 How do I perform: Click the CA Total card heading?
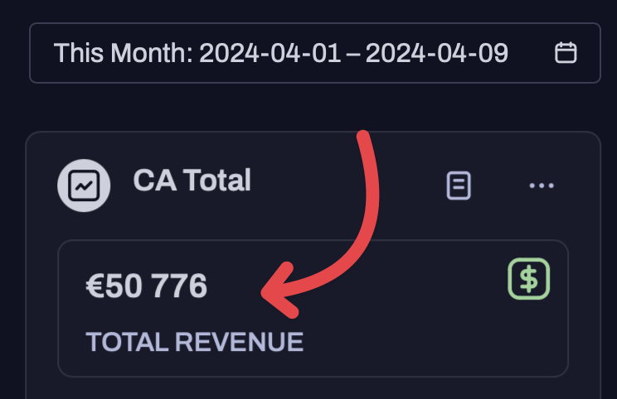192,180
